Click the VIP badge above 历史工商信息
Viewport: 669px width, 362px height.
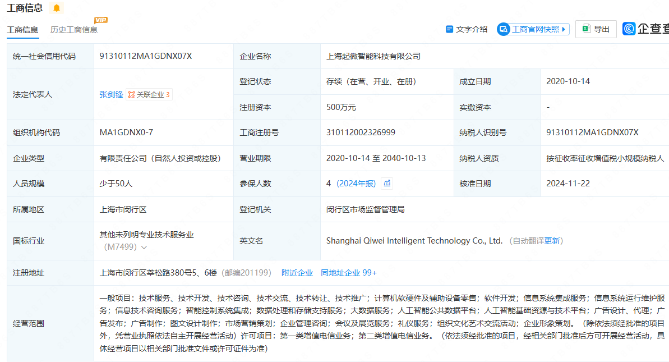click(x=101, y=20)
